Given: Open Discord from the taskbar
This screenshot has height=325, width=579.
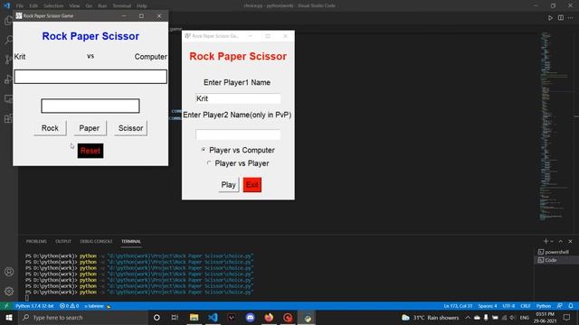Looking at the screenshot, I should (251, 317).
